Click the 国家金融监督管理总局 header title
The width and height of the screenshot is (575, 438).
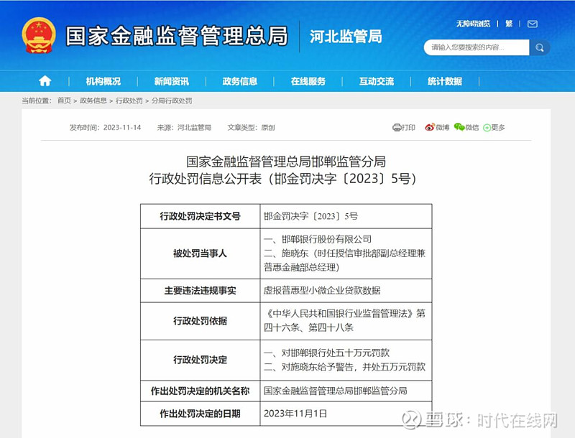point(177,36)
